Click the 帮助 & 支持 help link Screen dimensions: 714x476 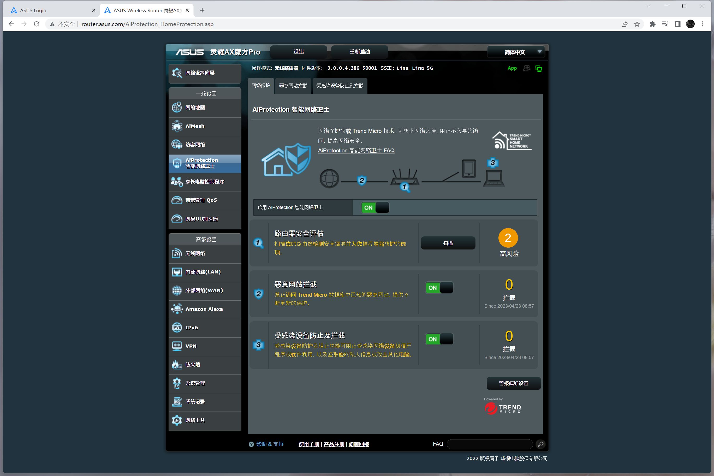[270, 444]
